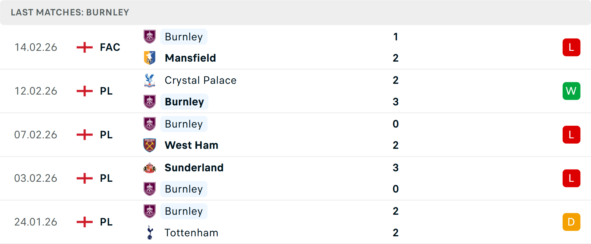Open the West Ham team link

pos(191,145)
